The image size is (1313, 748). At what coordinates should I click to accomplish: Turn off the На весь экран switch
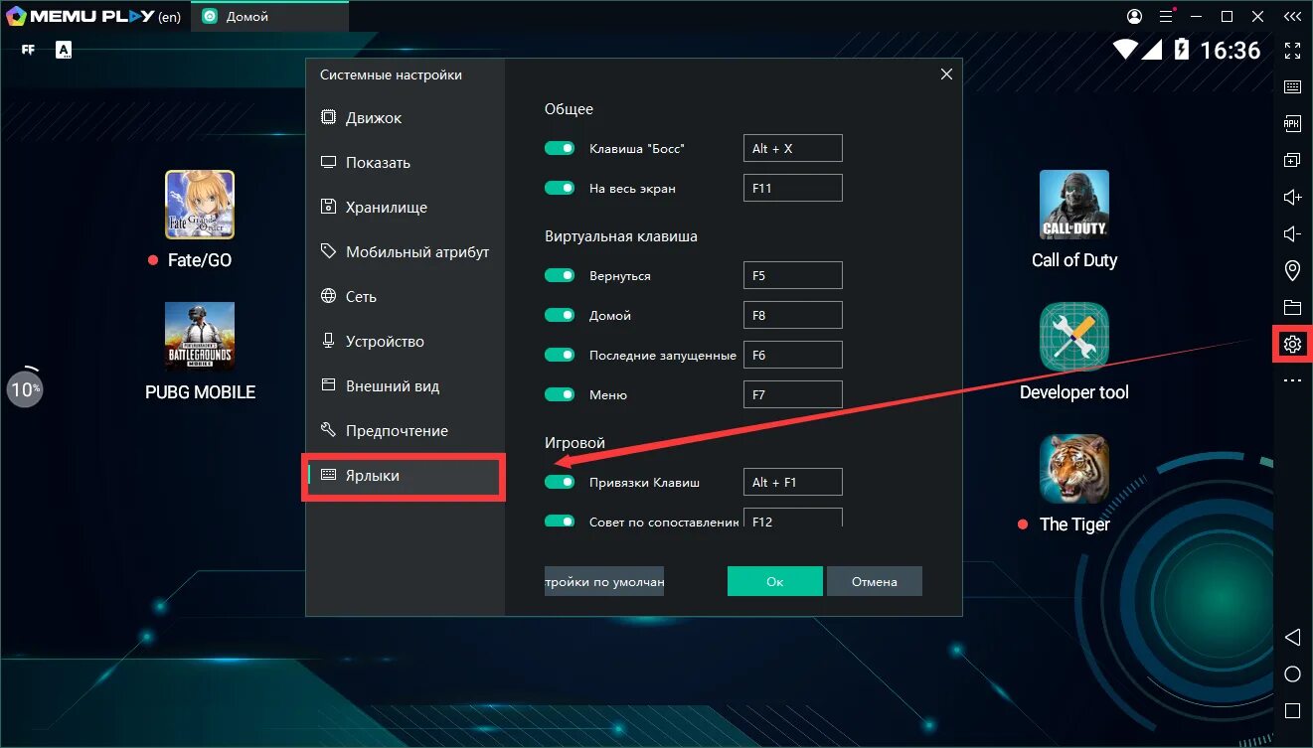[x=560, y=187]
